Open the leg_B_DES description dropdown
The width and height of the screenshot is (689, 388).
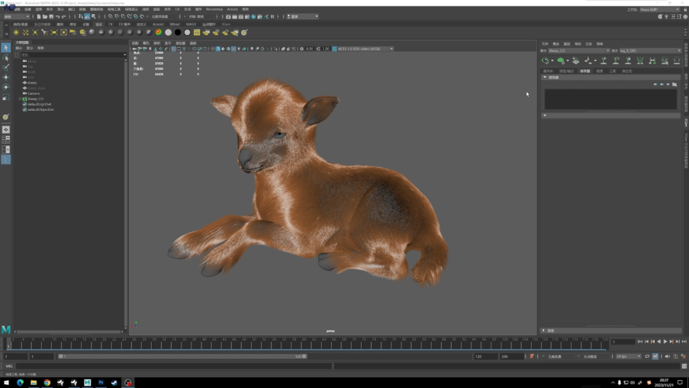click(x=650, y=50)
